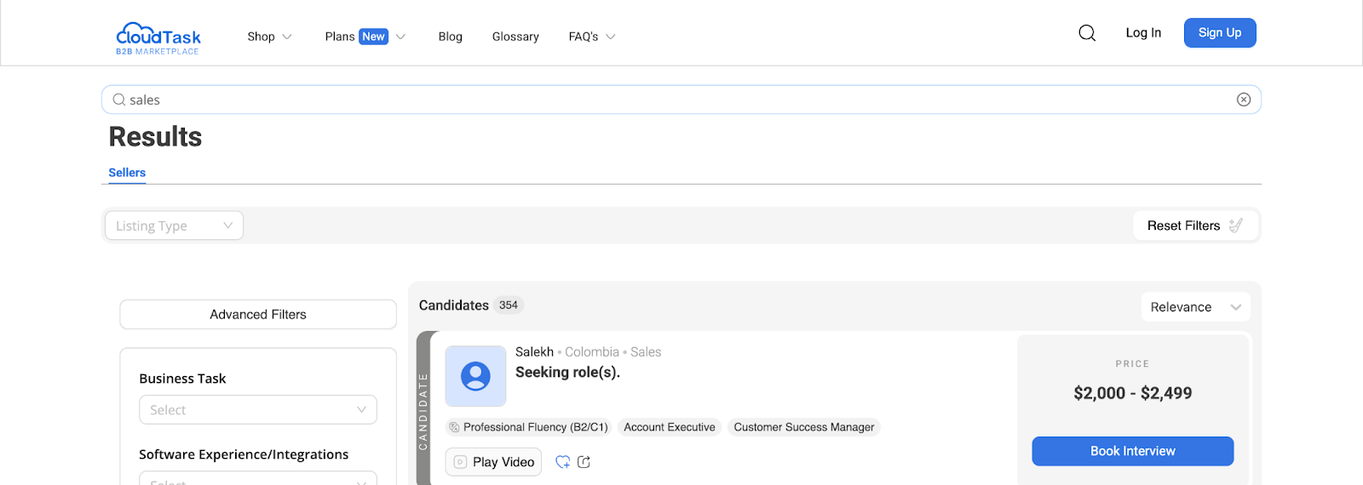
Task: Add Salekh to favorites heart icon
Action: [563, 462]
